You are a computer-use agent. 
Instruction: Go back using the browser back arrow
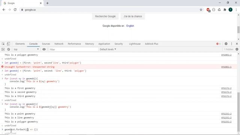tap(4, 10)
